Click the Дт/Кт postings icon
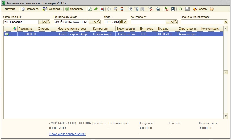 pyautogui.click(x=167, y=9)
